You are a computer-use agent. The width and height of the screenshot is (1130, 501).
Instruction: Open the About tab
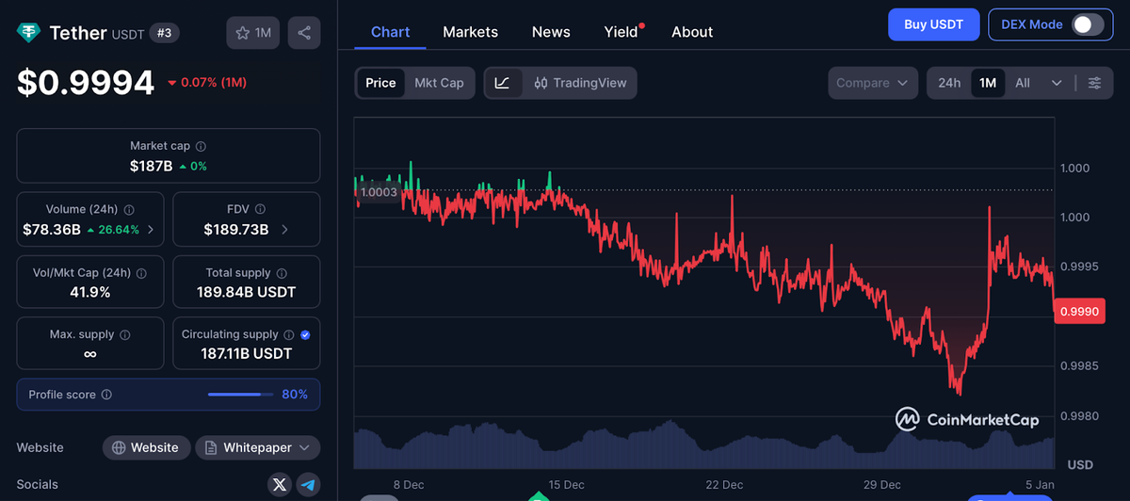(692, 32)
